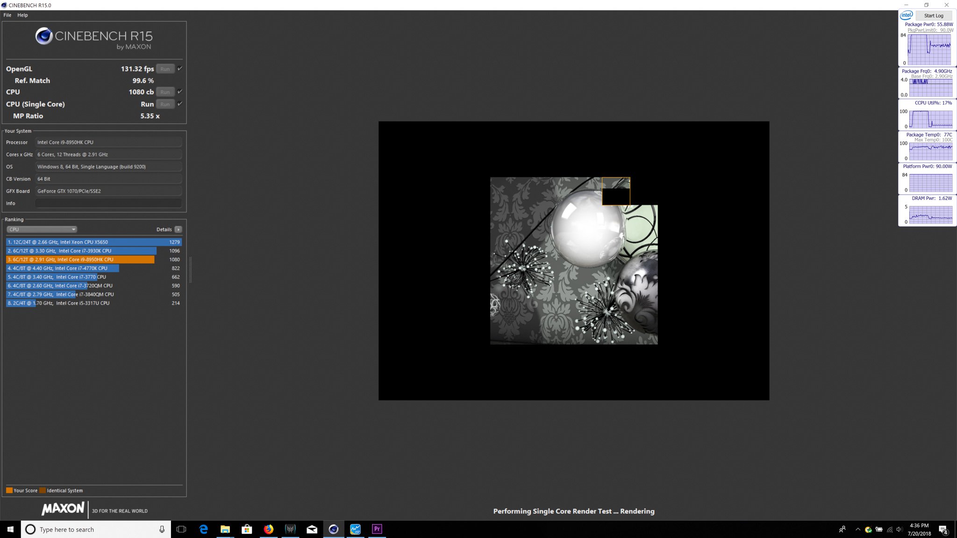Click the Cortana microphone icon

pyautogui.click(x=162, y=529)
